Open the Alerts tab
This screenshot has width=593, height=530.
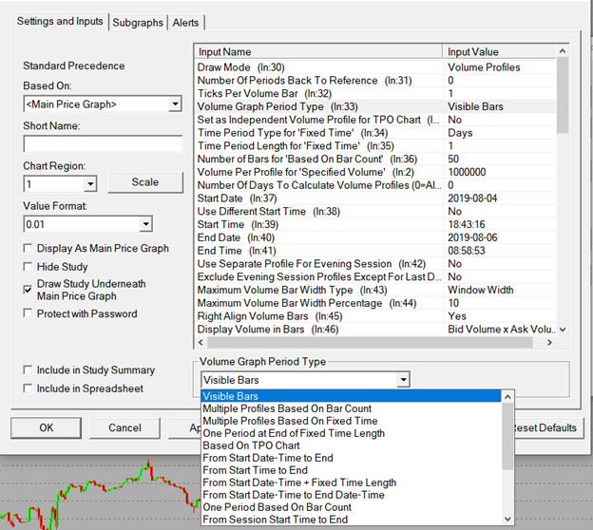coord(185,22)
